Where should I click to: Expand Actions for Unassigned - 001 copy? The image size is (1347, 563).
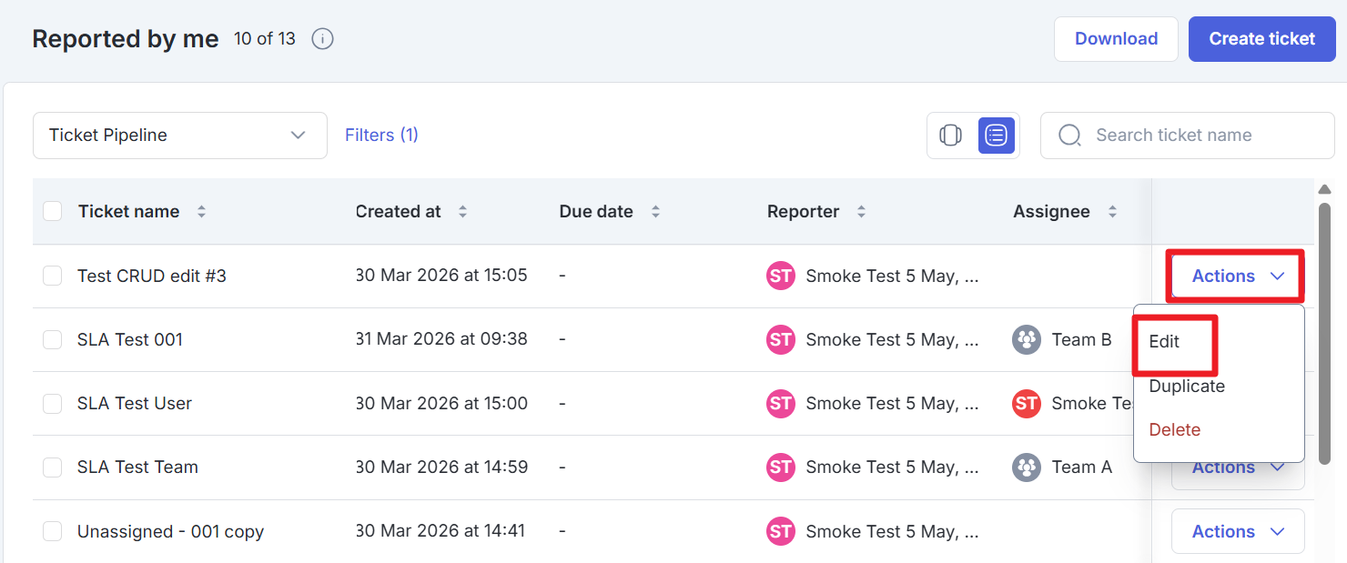pyautogui.click(x=1237, y=531)
